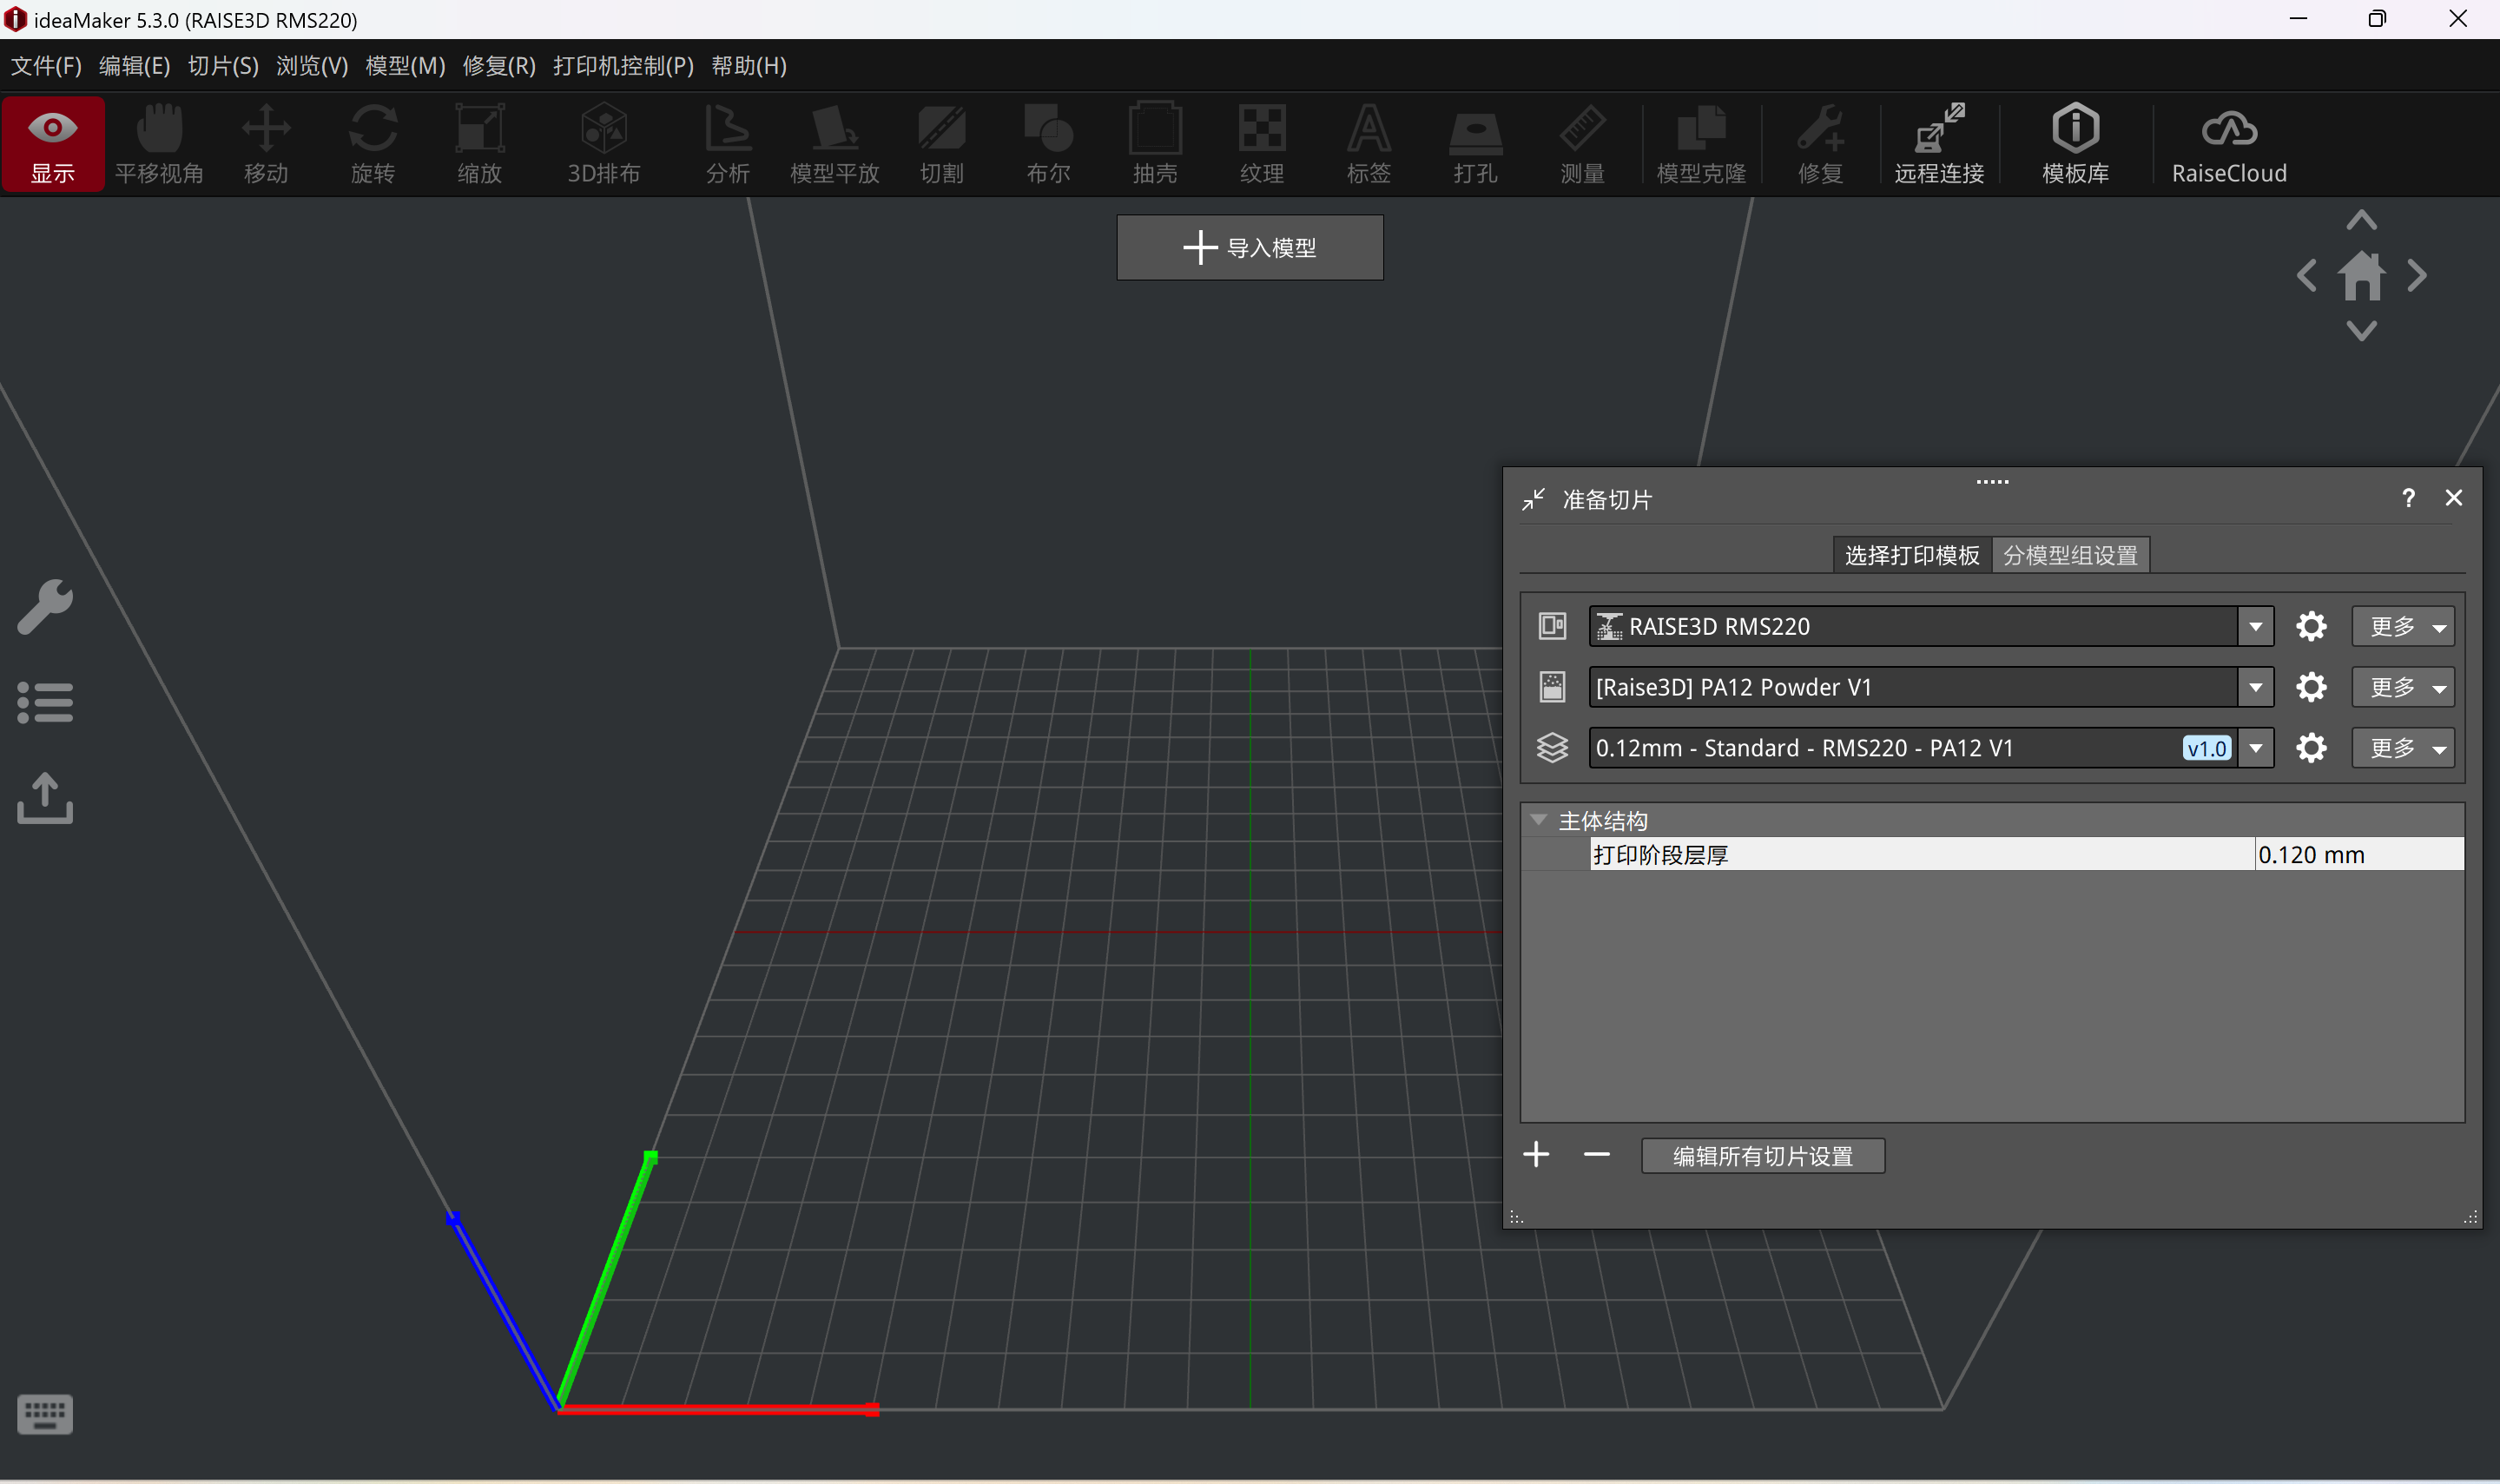Rotate view up with the top arrow
The width and height of the screenshot is (2500, 1484).
click(2362, 220)
